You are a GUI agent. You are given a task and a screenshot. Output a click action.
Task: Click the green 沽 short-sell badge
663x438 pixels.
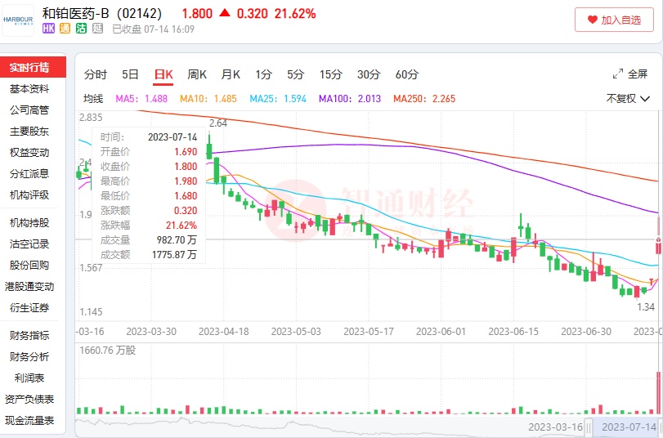pos(81,29)
